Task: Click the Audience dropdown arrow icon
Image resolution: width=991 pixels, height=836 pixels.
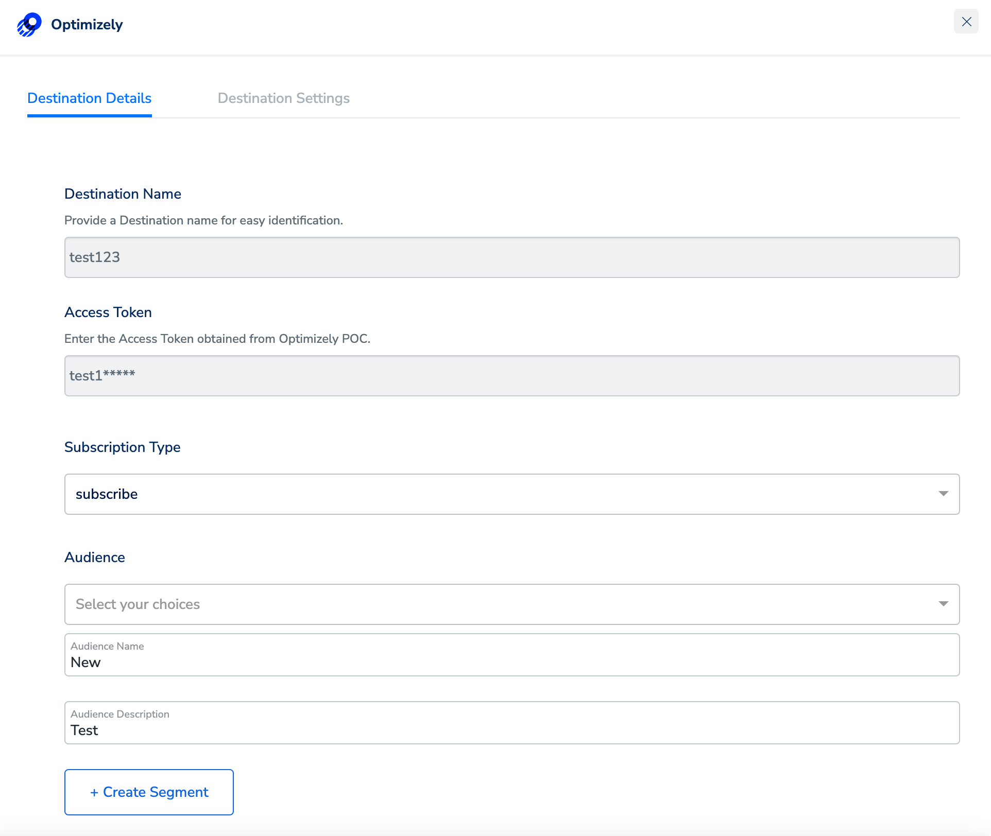Action: pos(943,604)
